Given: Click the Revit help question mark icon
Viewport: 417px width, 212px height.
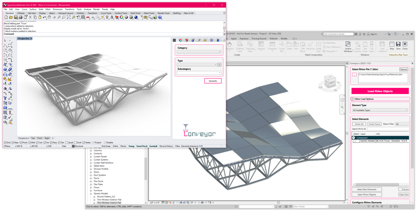Looking at the screenshot, I should click(x=395, y=34).
